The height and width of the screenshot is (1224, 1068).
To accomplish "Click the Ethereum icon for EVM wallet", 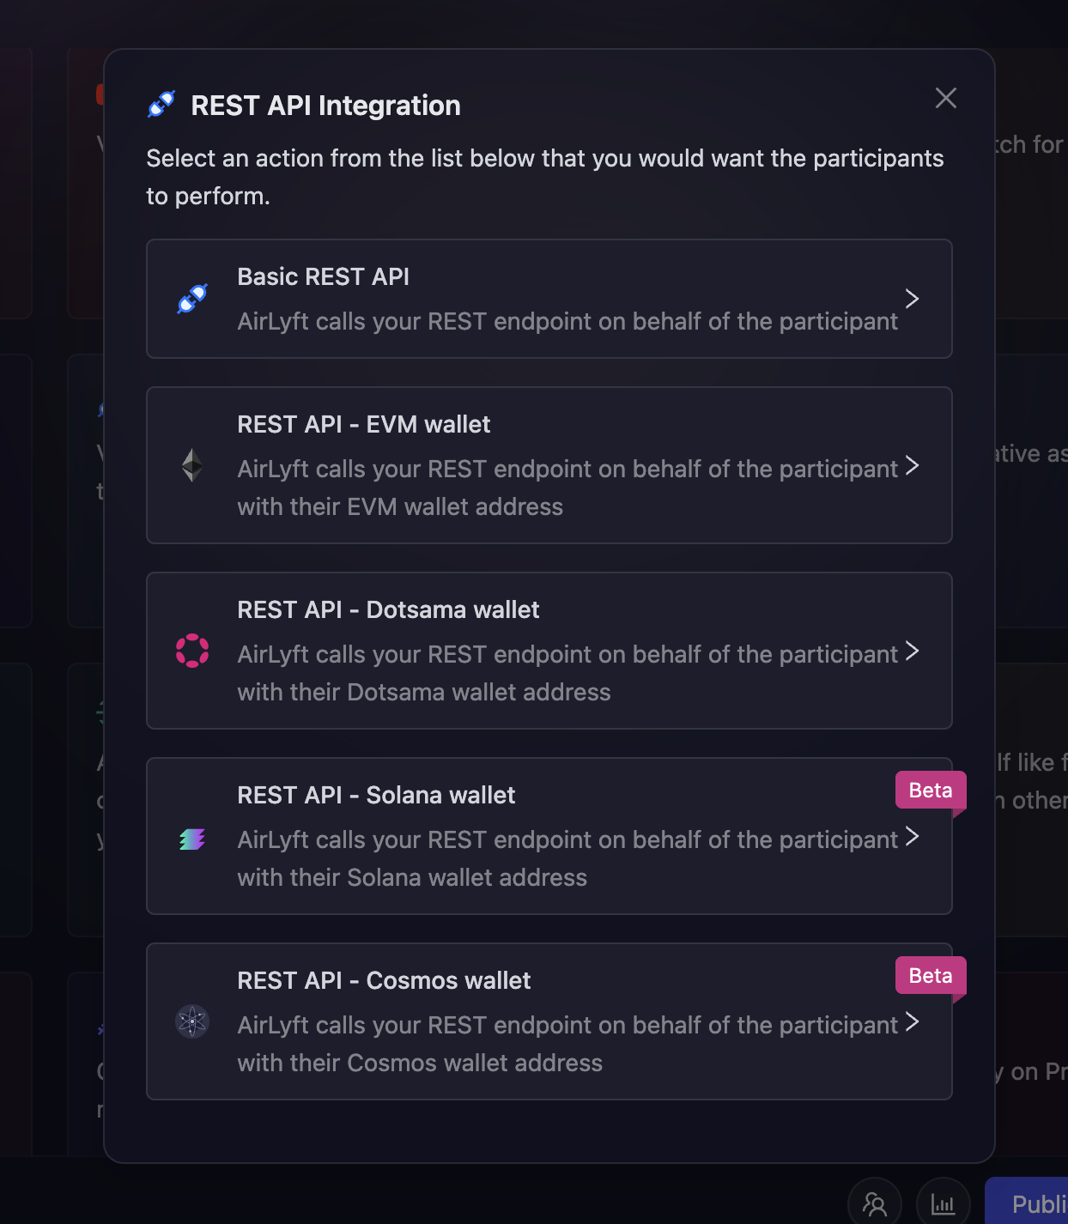I will pyautogui.click(x=192, y=465).
